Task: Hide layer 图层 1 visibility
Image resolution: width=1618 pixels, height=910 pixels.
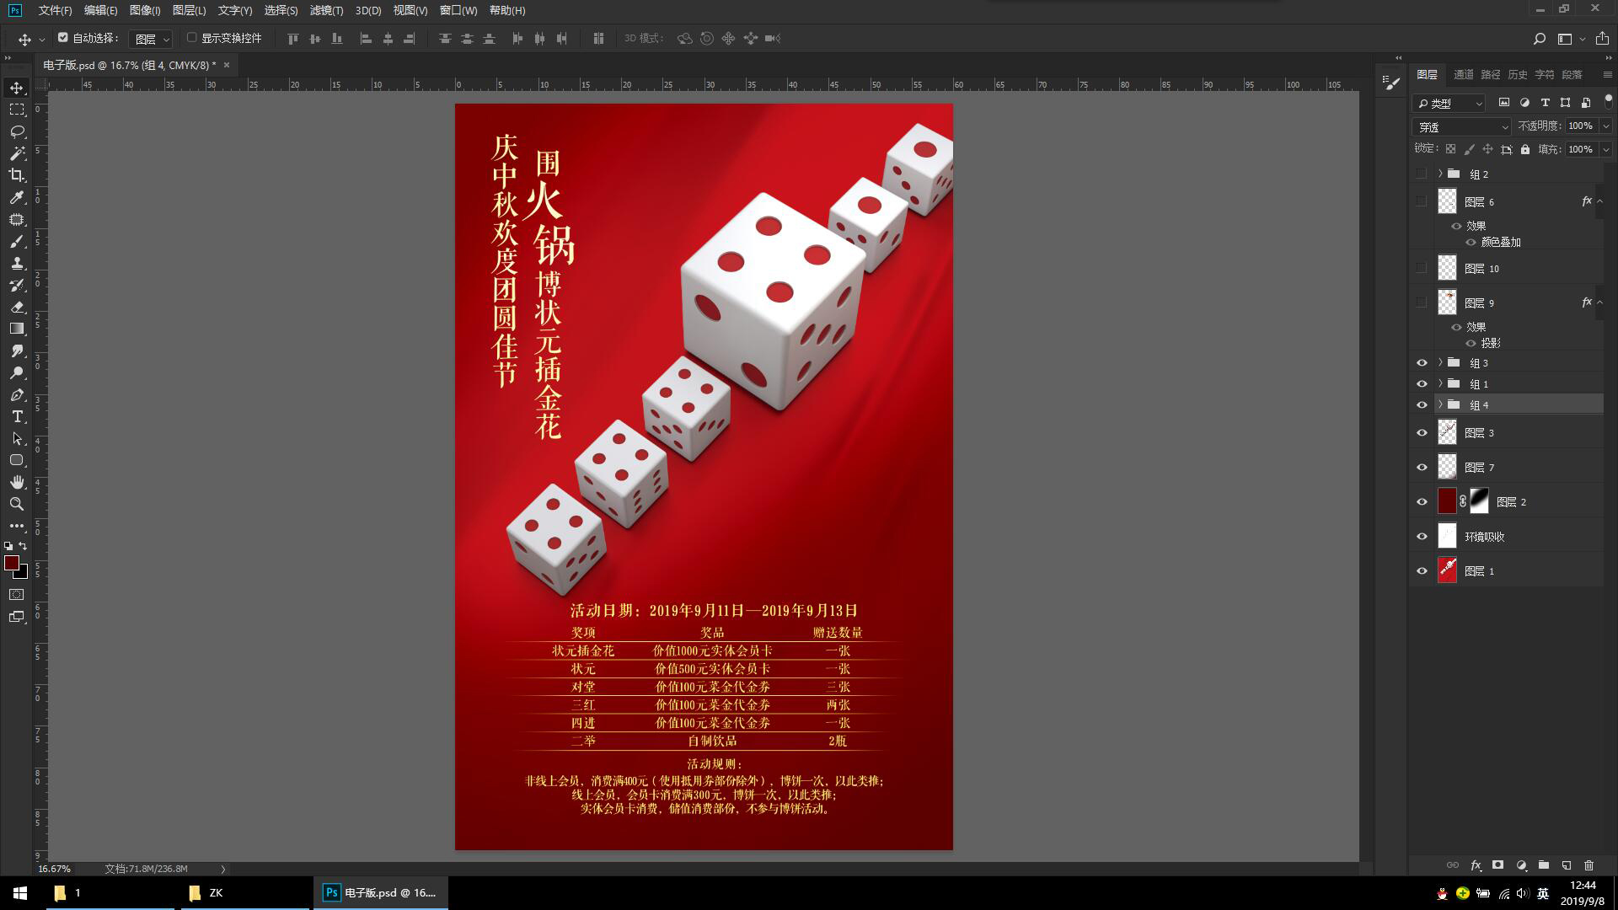Action: (1422, 571)
